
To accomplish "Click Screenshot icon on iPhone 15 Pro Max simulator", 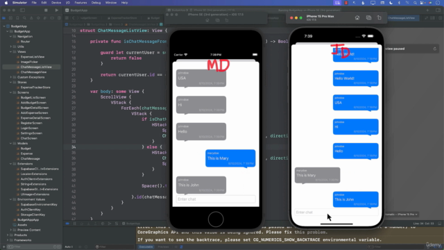I will tap(368, 18).
